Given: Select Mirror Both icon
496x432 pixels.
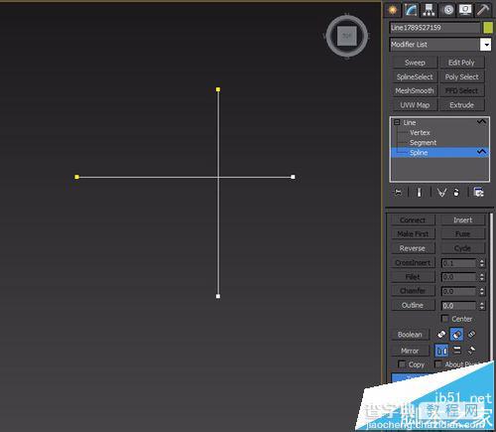Looking at the screenshot, I should (472, 351).
